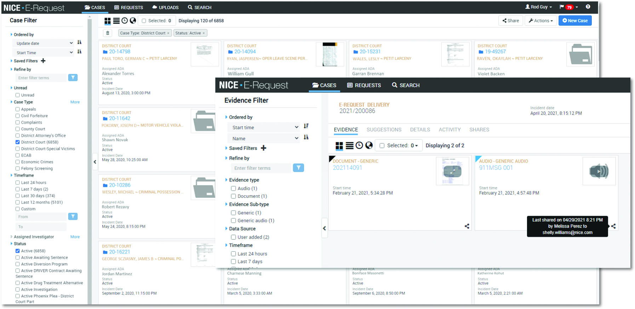This screenshot has width=635, height=309.
Task: Click share icon on 911MSG 001 audio card
Action: [613, 226]
